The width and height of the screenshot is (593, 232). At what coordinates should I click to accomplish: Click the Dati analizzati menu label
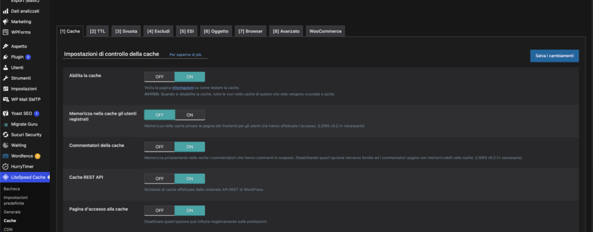[25, 11]
